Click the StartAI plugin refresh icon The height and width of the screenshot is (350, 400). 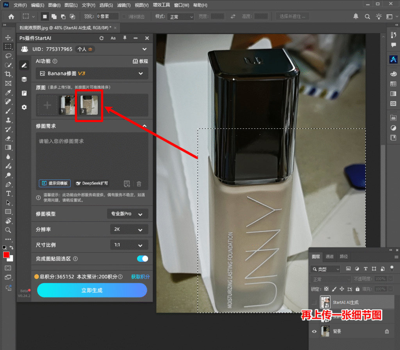pos(102,38)
